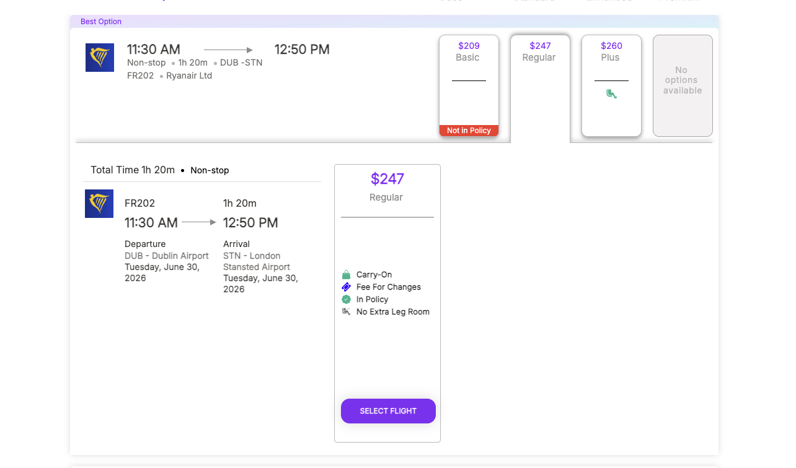Image resolution: width=796 pixels, height=468 pixels.
Task: Click the Fee For Changes ticket icon
Action: [346, 287]
